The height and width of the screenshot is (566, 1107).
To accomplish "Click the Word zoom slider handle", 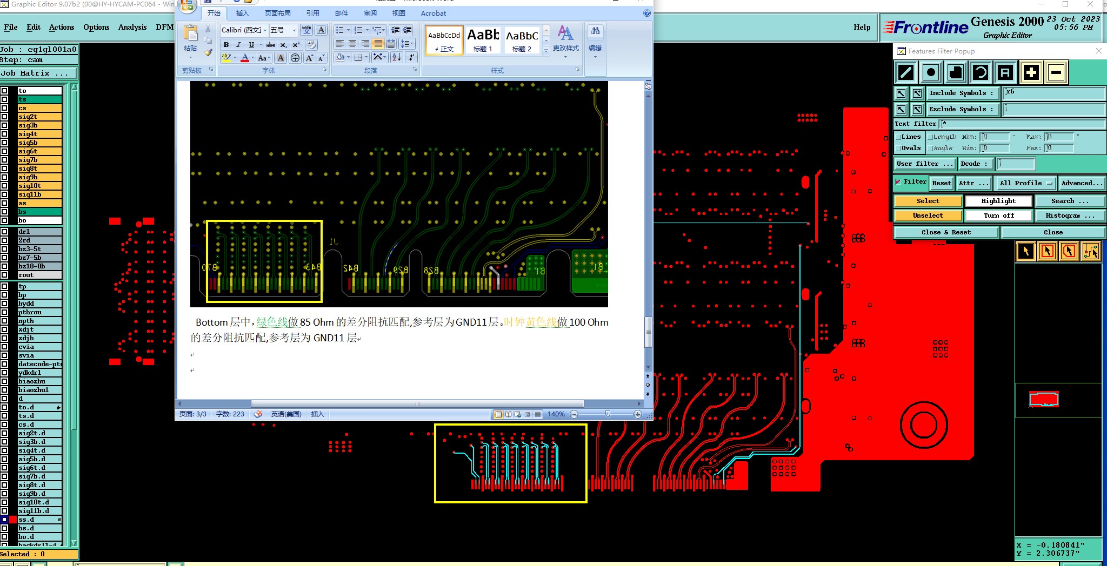I will point(608,414).
